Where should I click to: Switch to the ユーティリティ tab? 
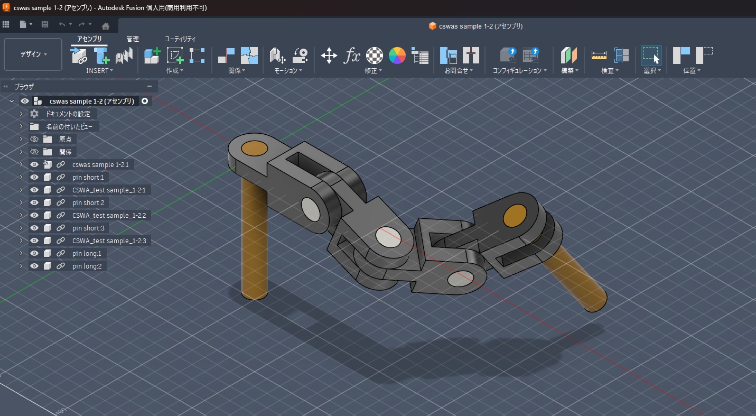[x=180, y=39]
